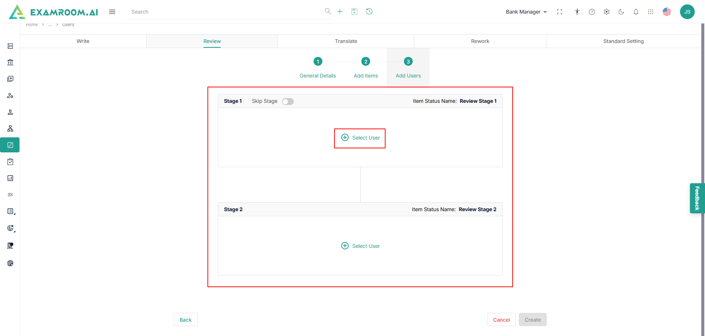This screenshot has height=336, width=705.
Task: Switch to the Write tab
Action: (83, 41)
